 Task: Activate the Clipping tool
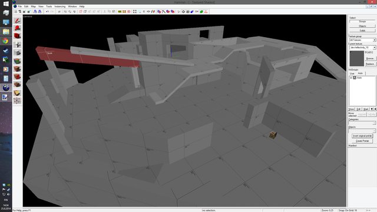click(17, 93)
